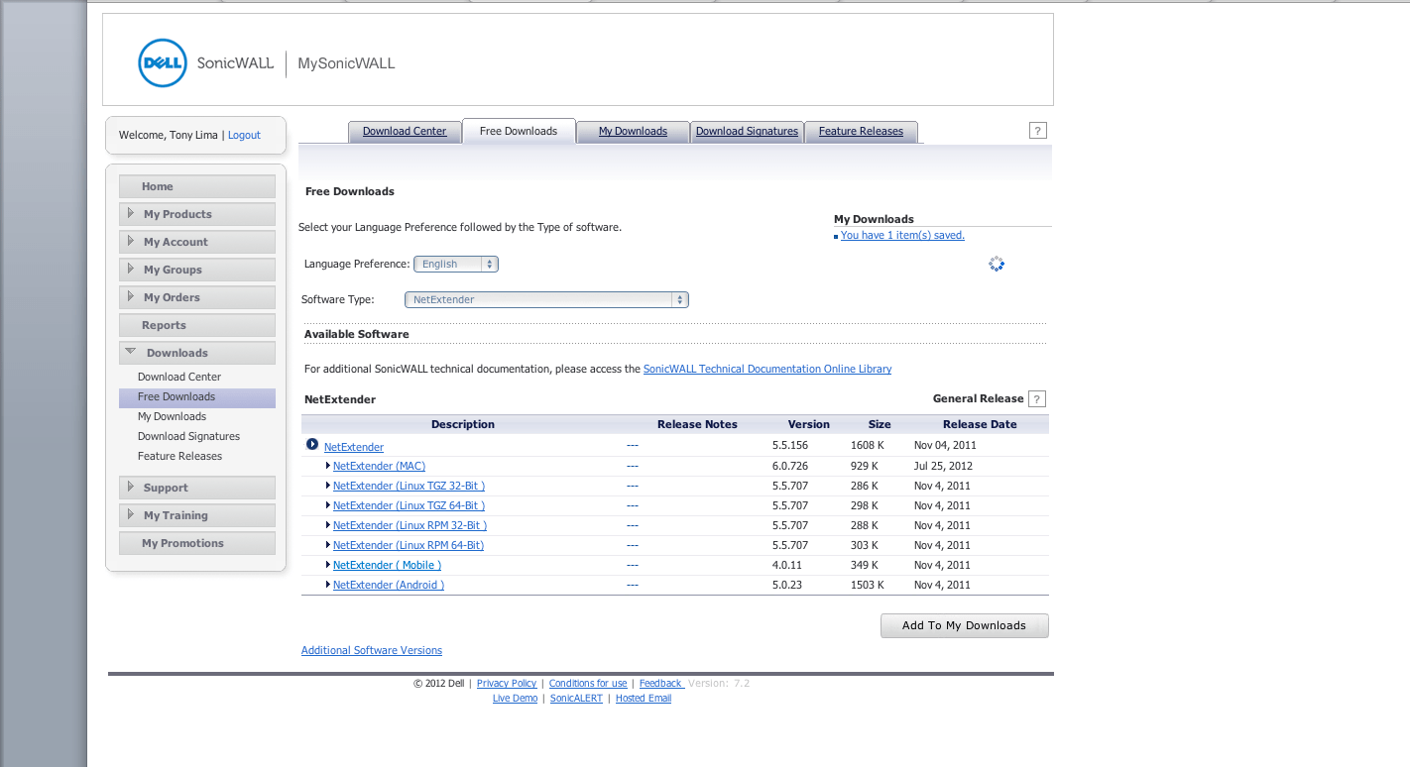Open Privacy Policy footer link
This screenshot has width=1410, height=767.
tap(507, 684)
